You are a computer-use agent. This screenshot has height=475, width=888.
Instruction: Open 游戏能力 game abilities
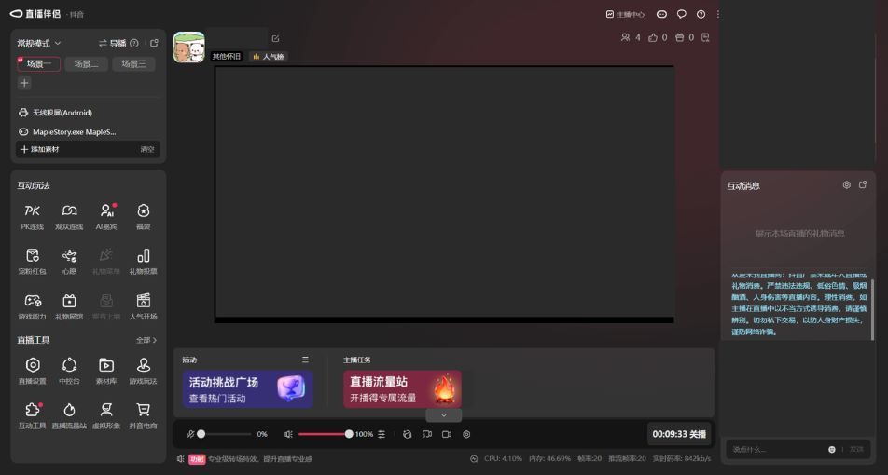point(33,306)
